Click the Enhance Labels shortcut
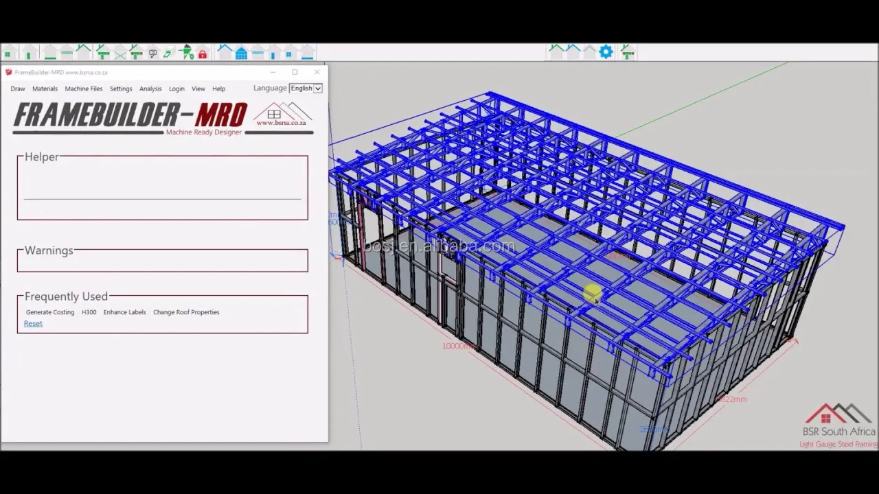879x494 pixels. 125,312
